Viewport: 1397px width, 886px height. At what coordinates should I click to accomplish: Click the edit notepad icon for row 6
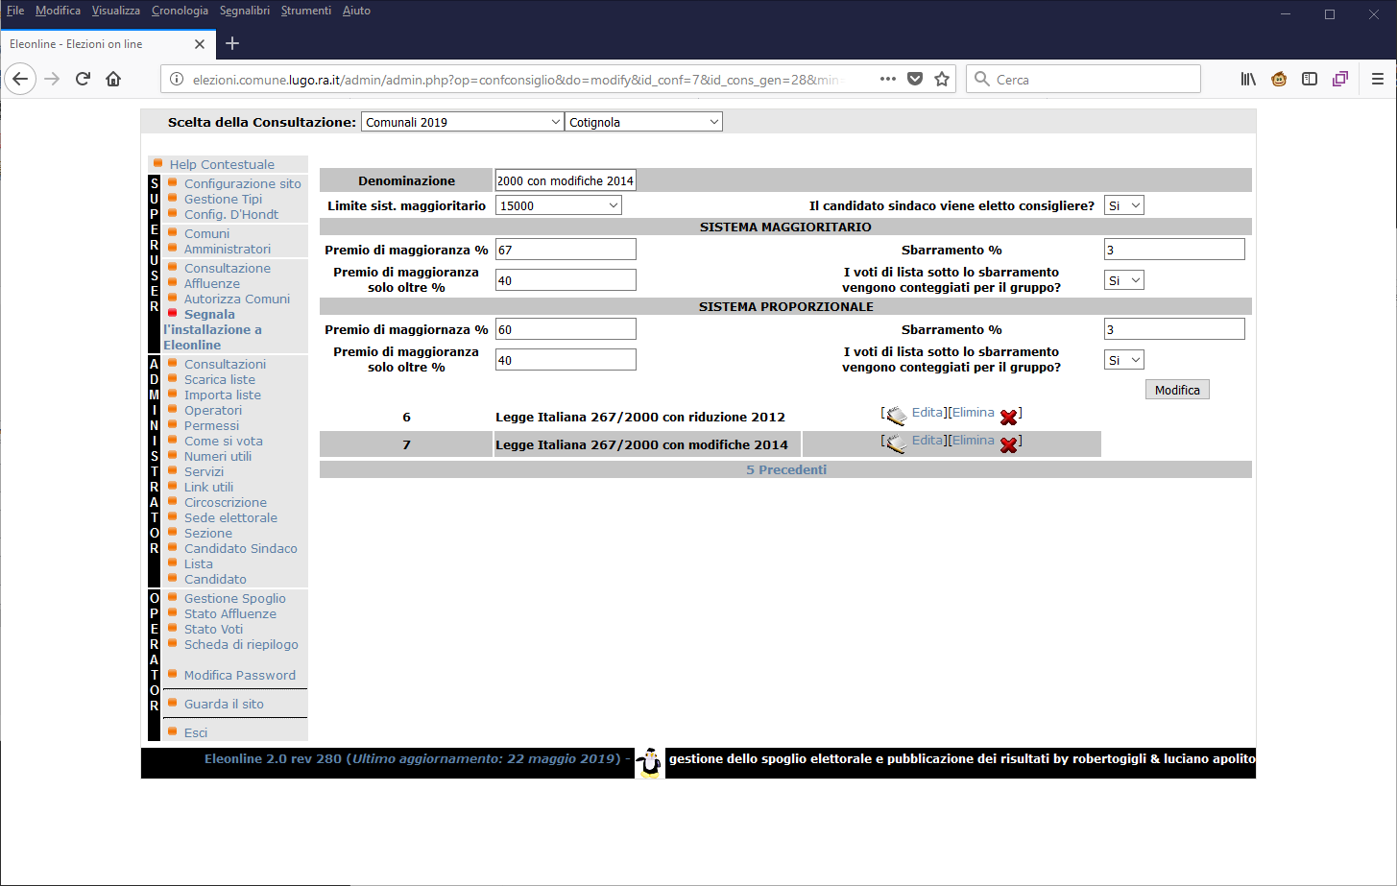[896, 416]
